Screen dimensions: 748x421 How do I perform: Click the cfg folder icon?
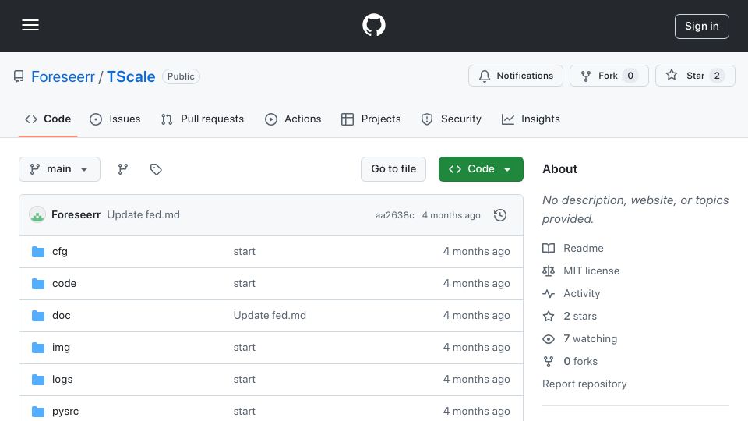[x=38, y=252]
